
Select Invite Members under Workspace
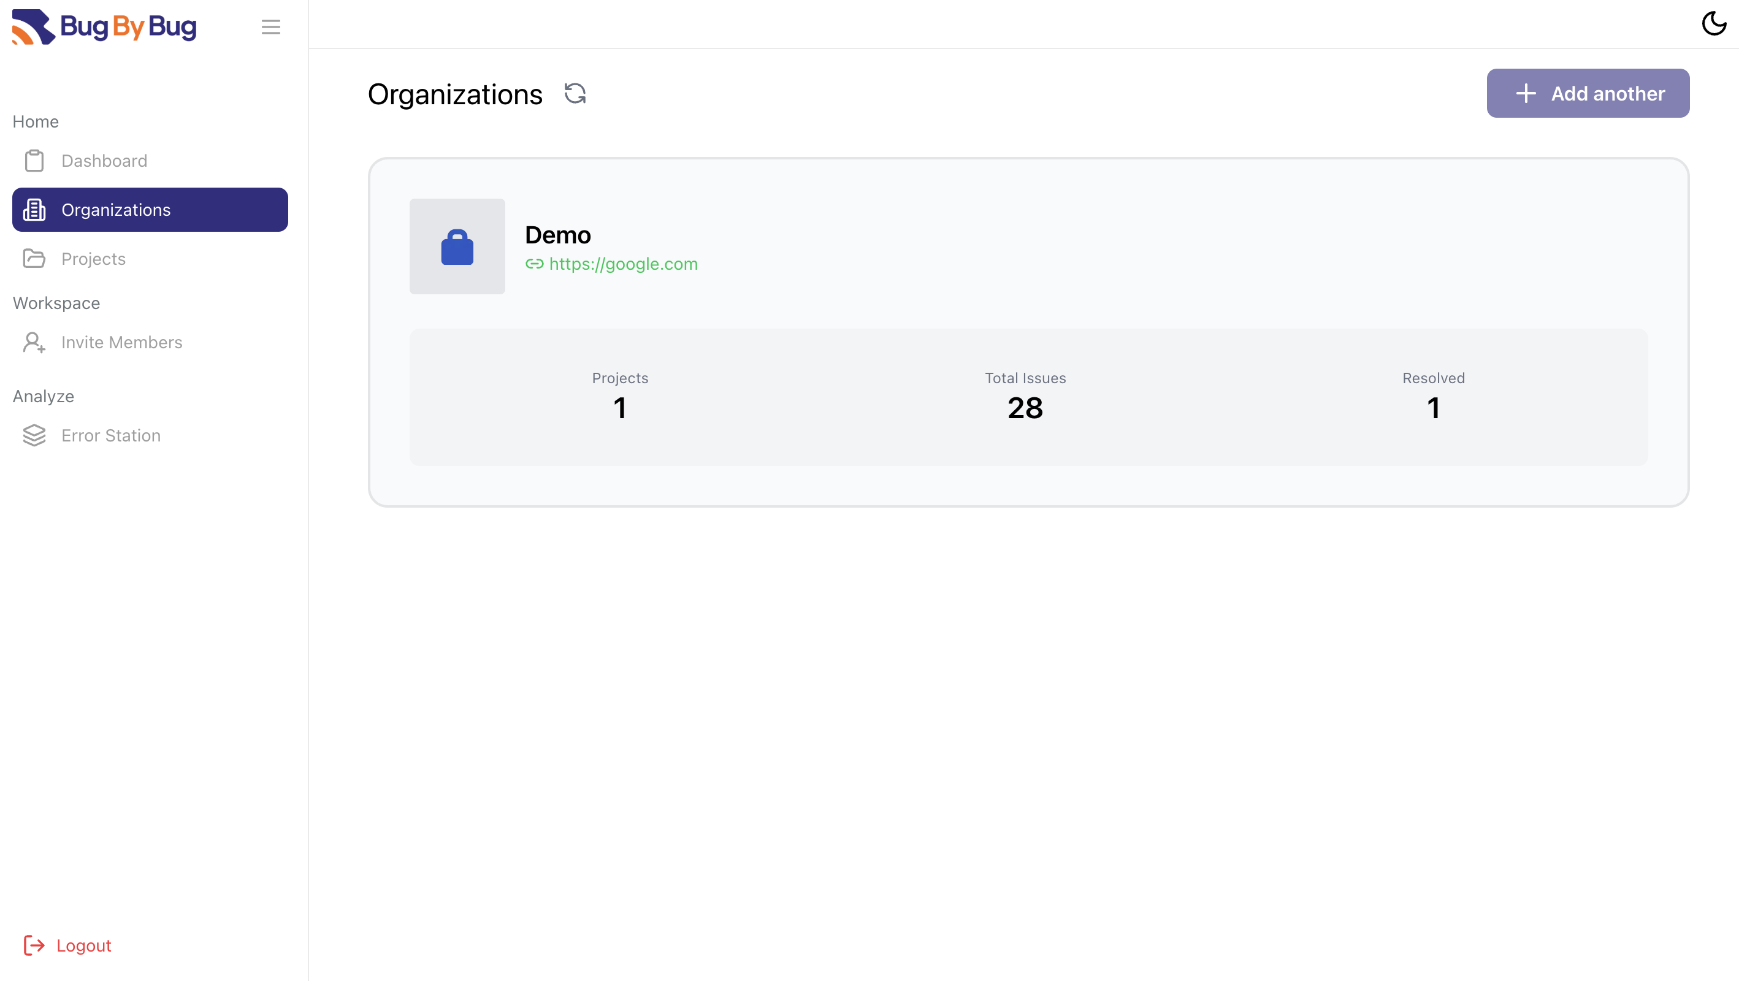122,342
